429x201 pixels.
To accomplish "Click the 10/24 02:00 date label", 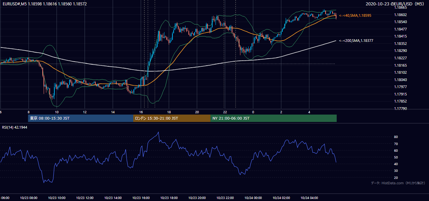I will (x=281, y=198).
